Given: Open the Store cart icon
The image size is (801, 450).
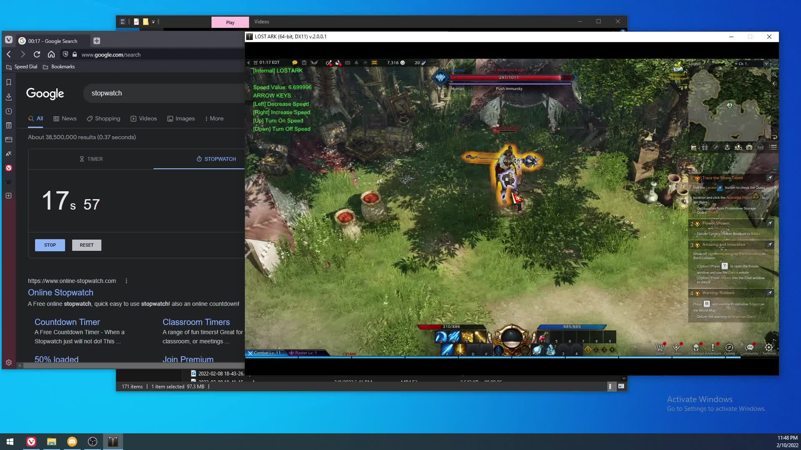Looking at the screenshot, I should point(660,347).
